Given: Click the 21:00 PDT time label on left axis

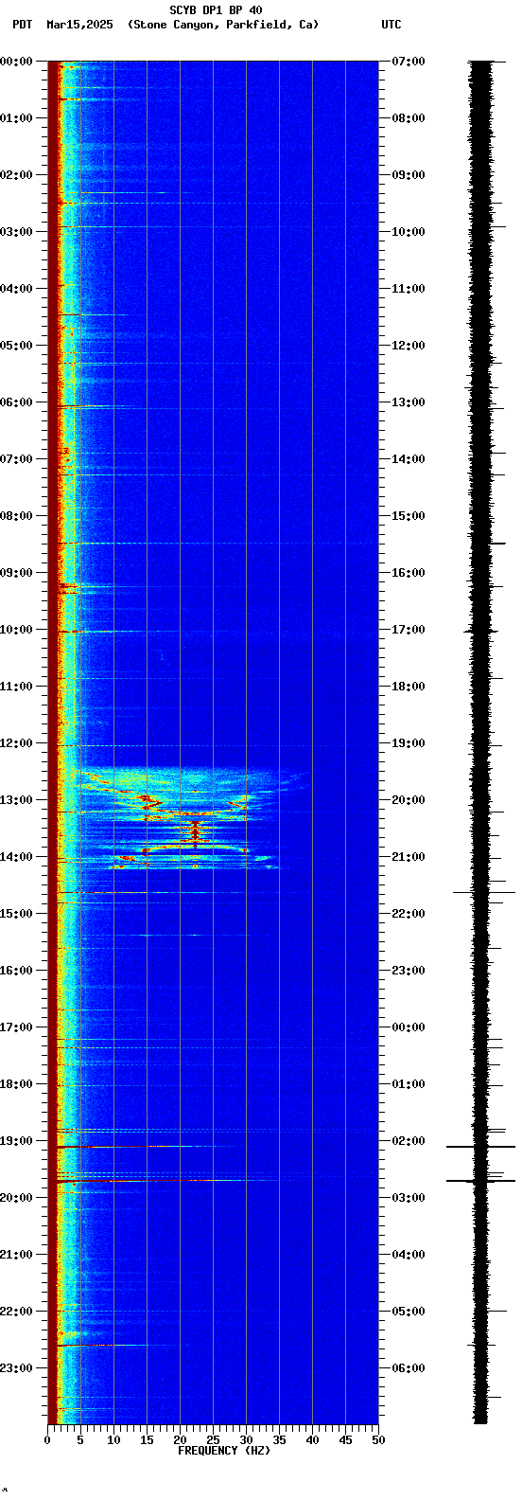Looking at the screenshot, I should pos(17,1255).
